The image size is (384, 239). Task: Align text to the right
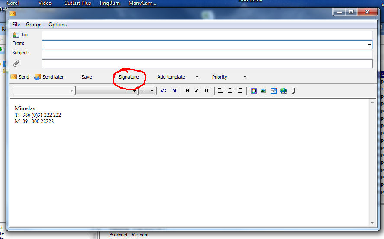click(x=240, y=91)
